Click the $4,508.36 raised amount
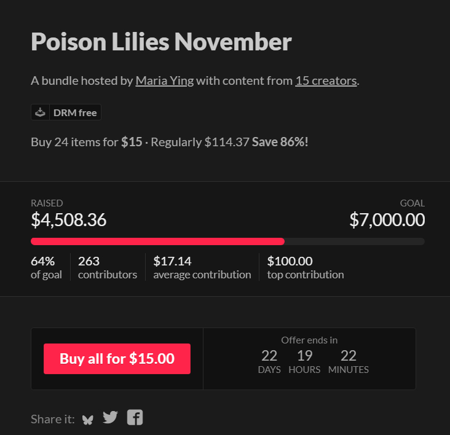The image size is (450, 435). click(69, 220)
